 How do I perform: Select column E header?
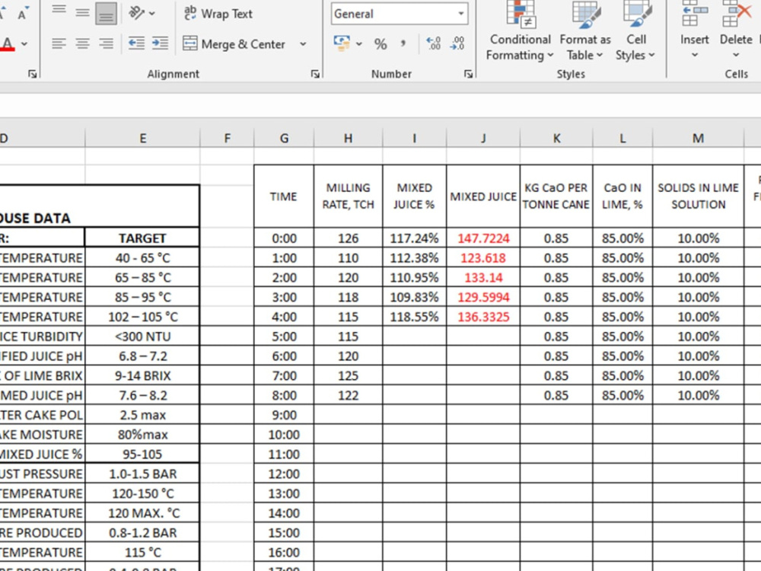click(143, 139)
